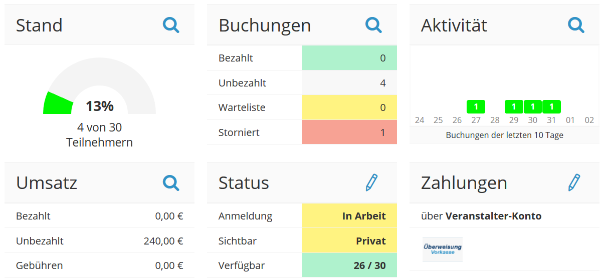Click the green 13% gauge segment
Viewport: 606px width, 280px height.
(57, 104)
